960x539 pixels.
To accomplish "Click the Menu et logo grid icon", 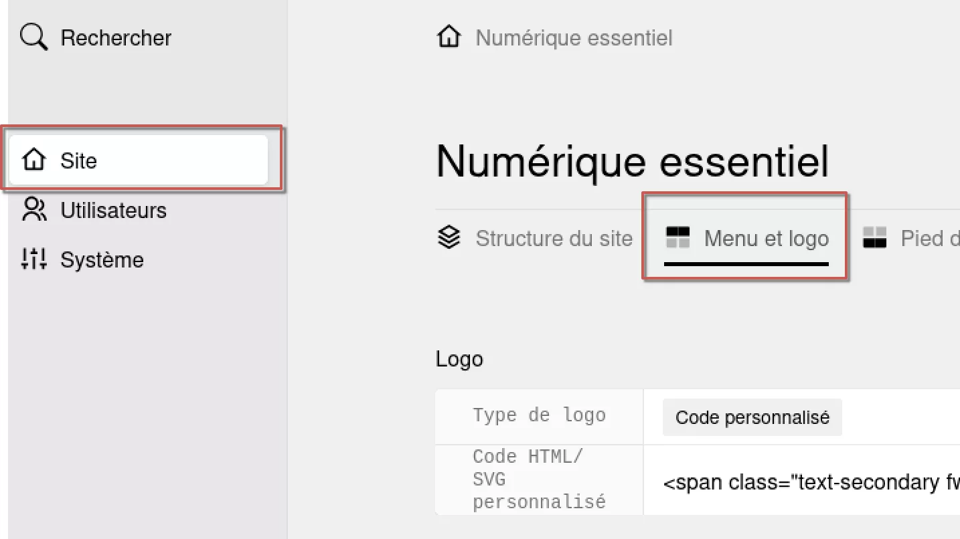I will click(677, 237).
